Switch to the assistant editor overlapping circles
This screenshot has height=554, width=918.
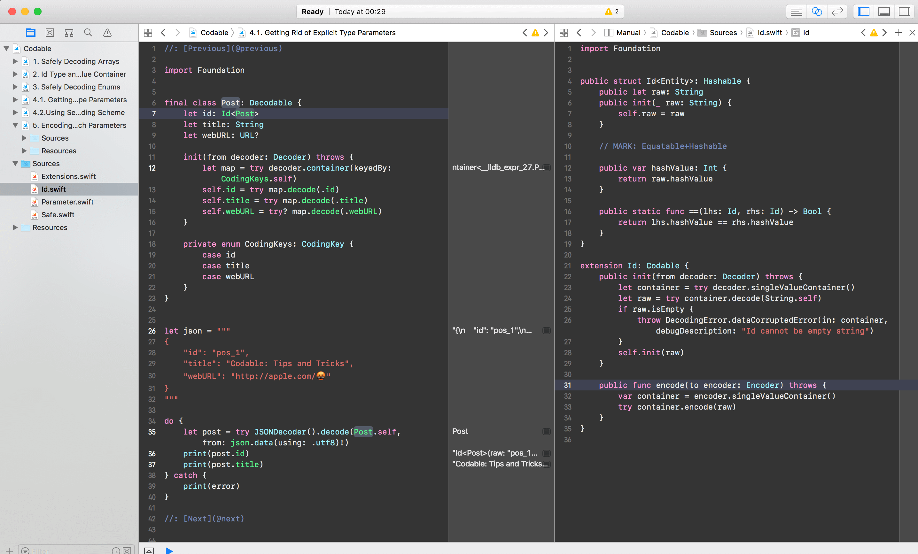(x=816, y=12)
